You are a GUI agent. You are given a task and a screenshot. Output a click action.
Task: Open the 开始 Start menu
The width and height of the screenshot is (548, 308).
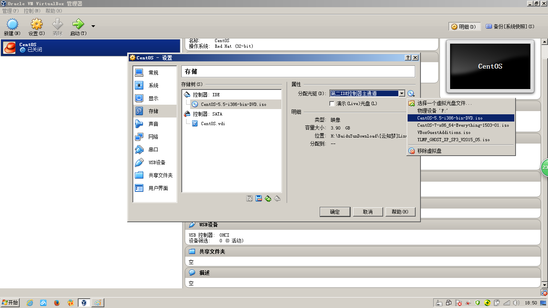[10, 303]
